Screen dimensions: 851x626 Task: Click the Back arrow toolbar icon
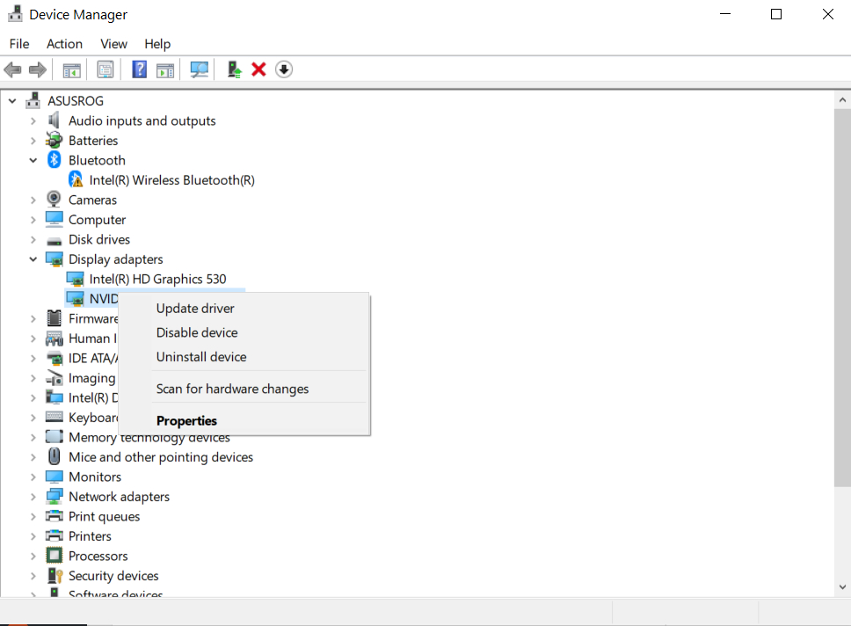(12, 69)
